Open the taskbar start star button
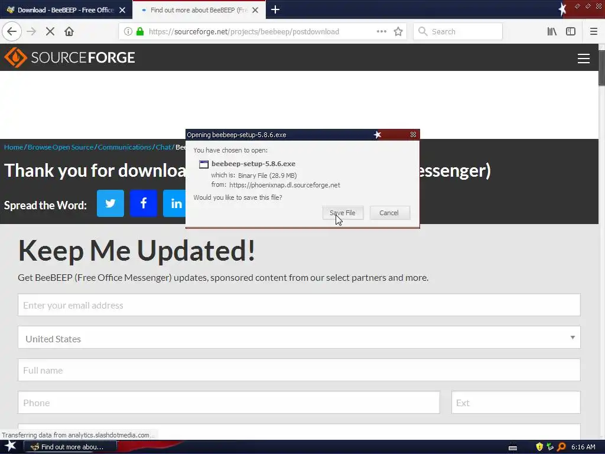This screenshot has height=454, width=605. coord(11,446)
